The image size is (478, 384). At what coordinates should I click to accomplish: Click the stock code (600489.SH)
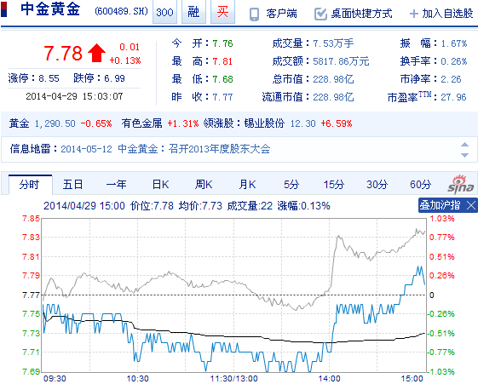click(121, 12)
